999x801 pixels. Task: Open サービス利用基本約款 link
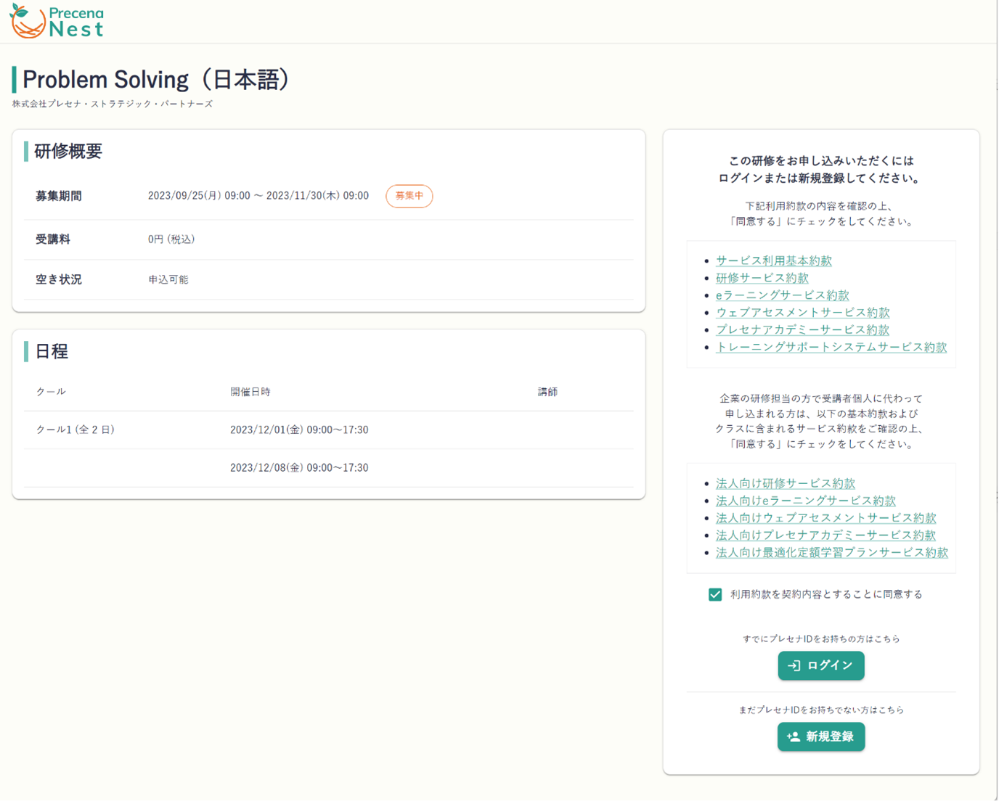click(774, 260)
